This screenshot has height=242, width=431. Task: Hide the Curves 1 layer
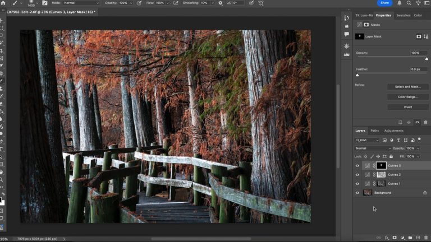pyautogui.click(x=357, y=184)
